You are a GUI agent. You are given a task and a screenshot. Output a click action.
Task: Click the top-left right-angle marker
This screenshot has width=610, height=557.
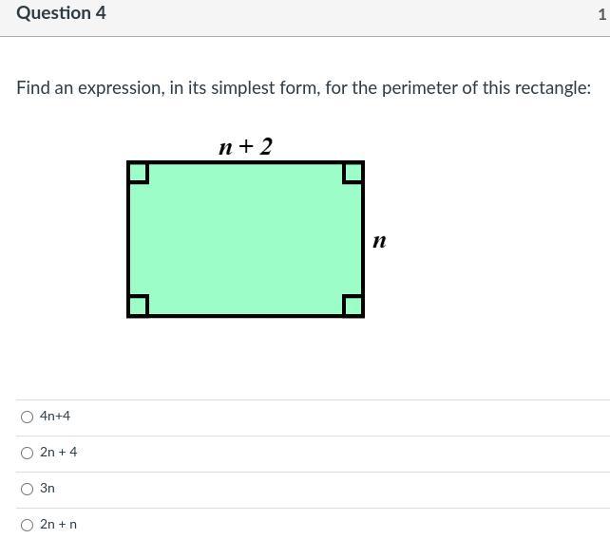(x=139, y=173)
